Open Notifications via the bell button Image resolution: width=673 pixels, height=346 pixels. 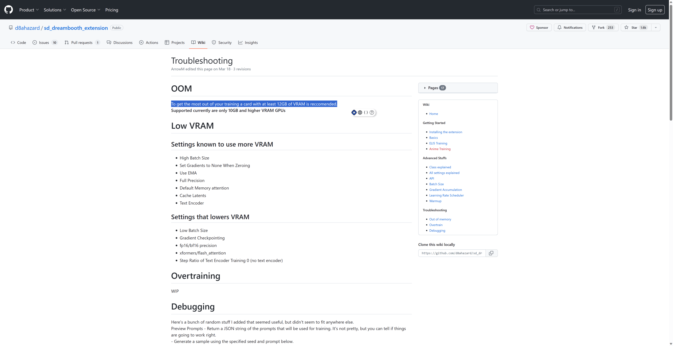(570, 28)
